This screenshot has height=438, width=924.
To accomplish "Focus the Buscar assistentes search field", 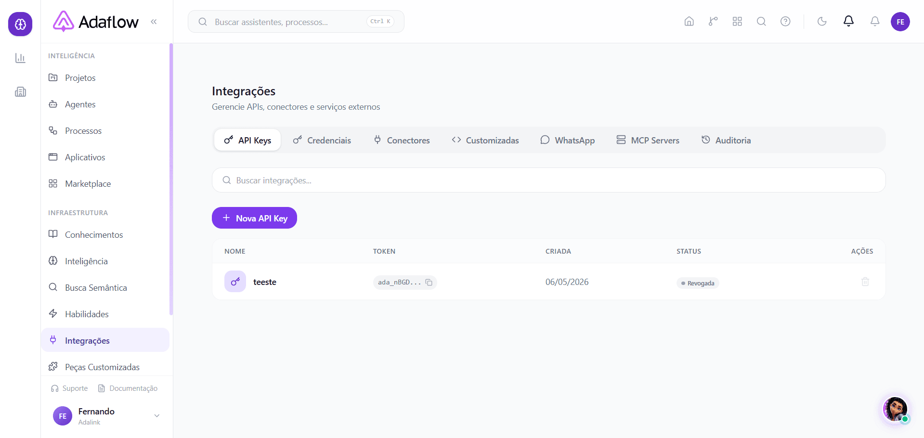I will pos(296,22).
